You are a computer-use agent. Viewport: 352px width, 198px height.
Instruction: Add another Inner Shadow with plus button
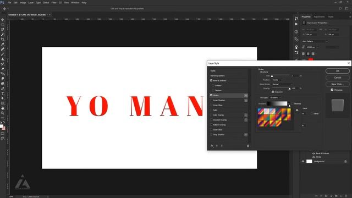coord(246,100)
